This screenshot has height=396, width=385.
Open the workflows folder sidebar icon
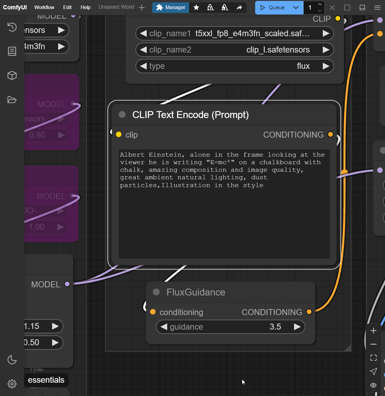pyautogui.click(x=12, y=100)
